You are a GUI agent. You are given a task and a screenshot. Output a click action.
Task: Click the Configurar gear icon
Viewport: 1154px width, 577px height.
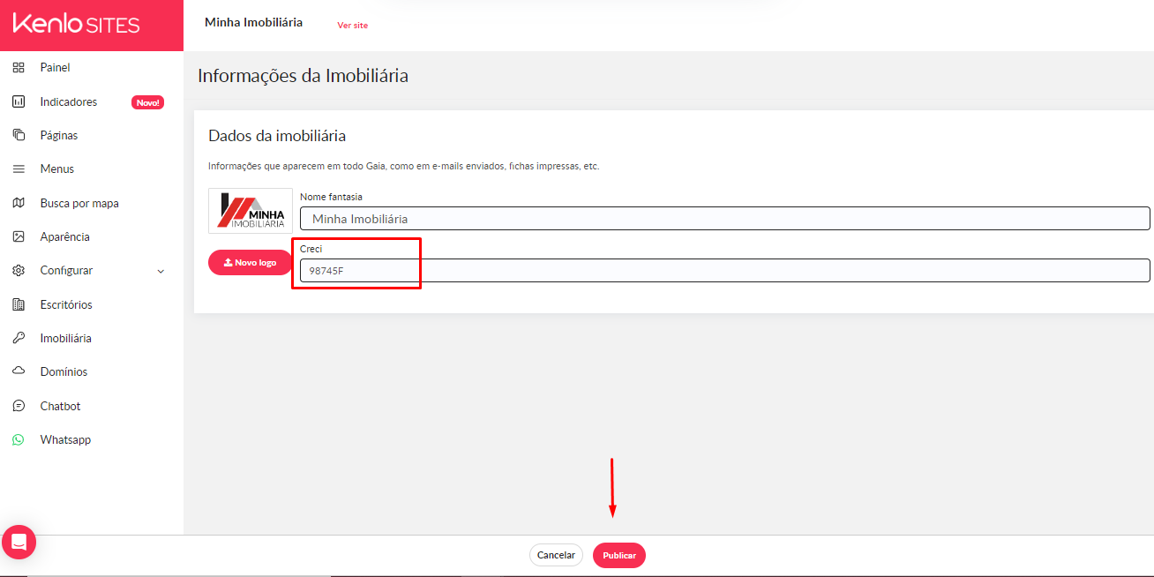[x=19, y=270]
